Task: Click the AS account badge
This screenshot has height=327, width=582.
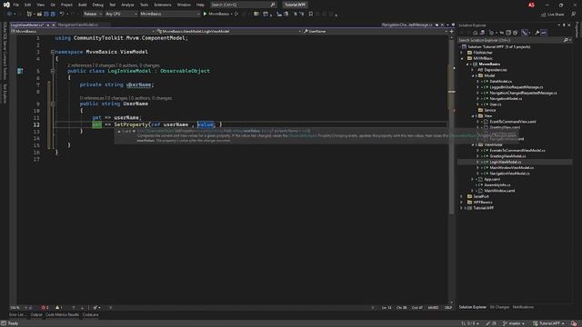Action: pos(531,5)
